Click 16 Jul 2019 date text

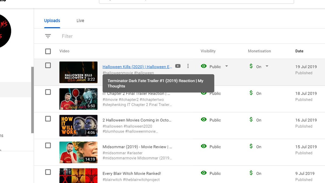click(x=306, y=120)
